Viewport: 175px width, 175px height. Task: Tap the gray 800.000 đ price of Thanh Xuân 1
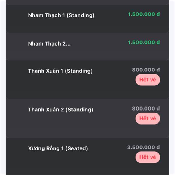pos(146,70)
